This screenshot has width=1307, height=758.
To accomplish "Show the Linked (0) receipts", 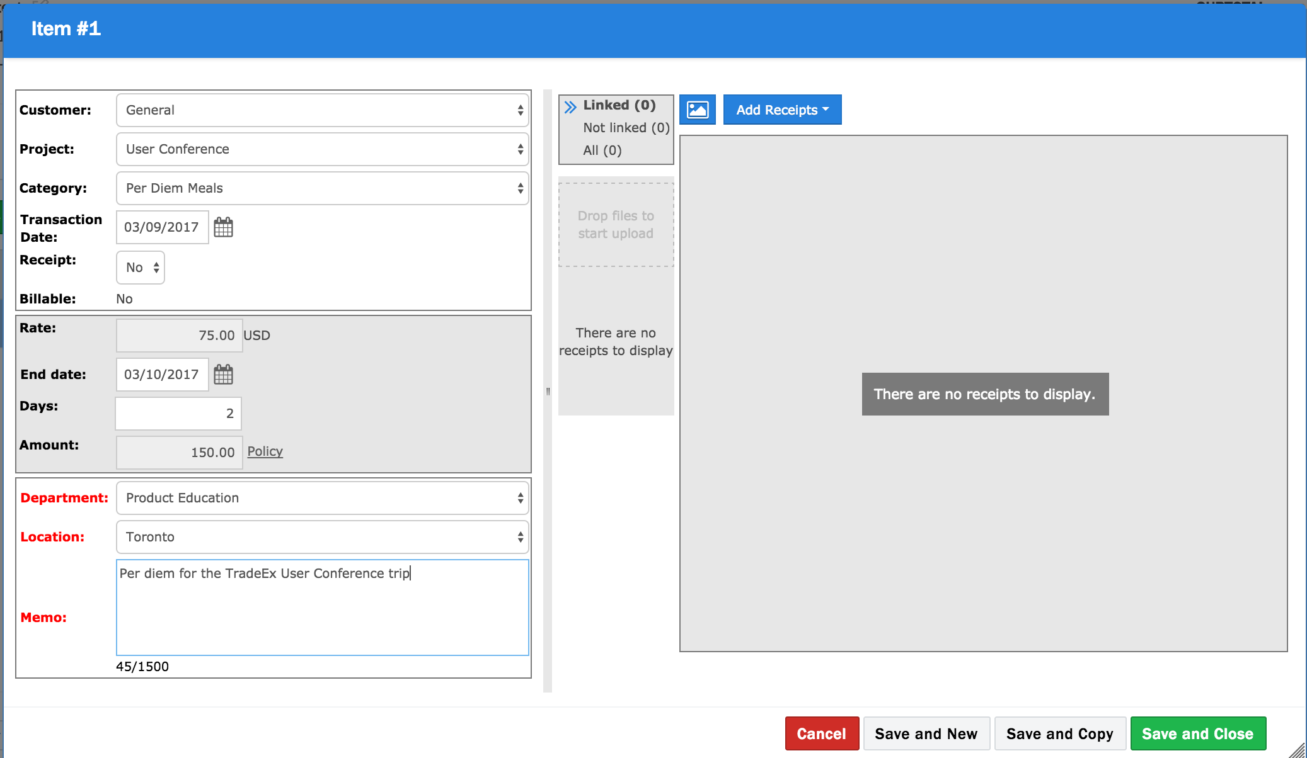I will pyautogui.click(x=619, y=105).
